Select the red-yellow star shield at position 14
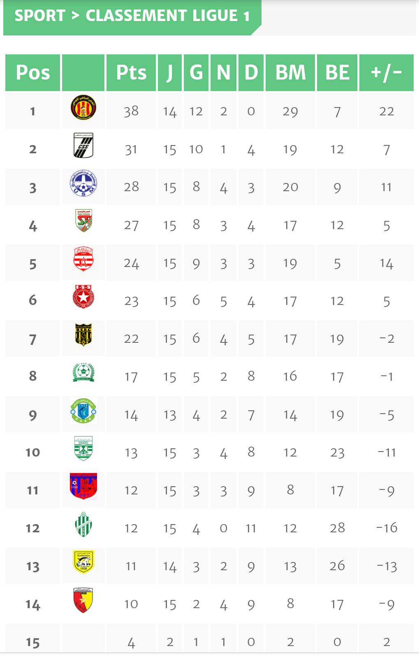This screenshot has height=658, width=419. point(83,600)
